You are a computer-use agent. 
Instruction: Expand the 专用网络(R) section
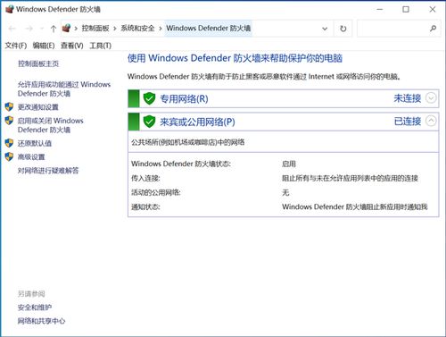pos(431,97)
